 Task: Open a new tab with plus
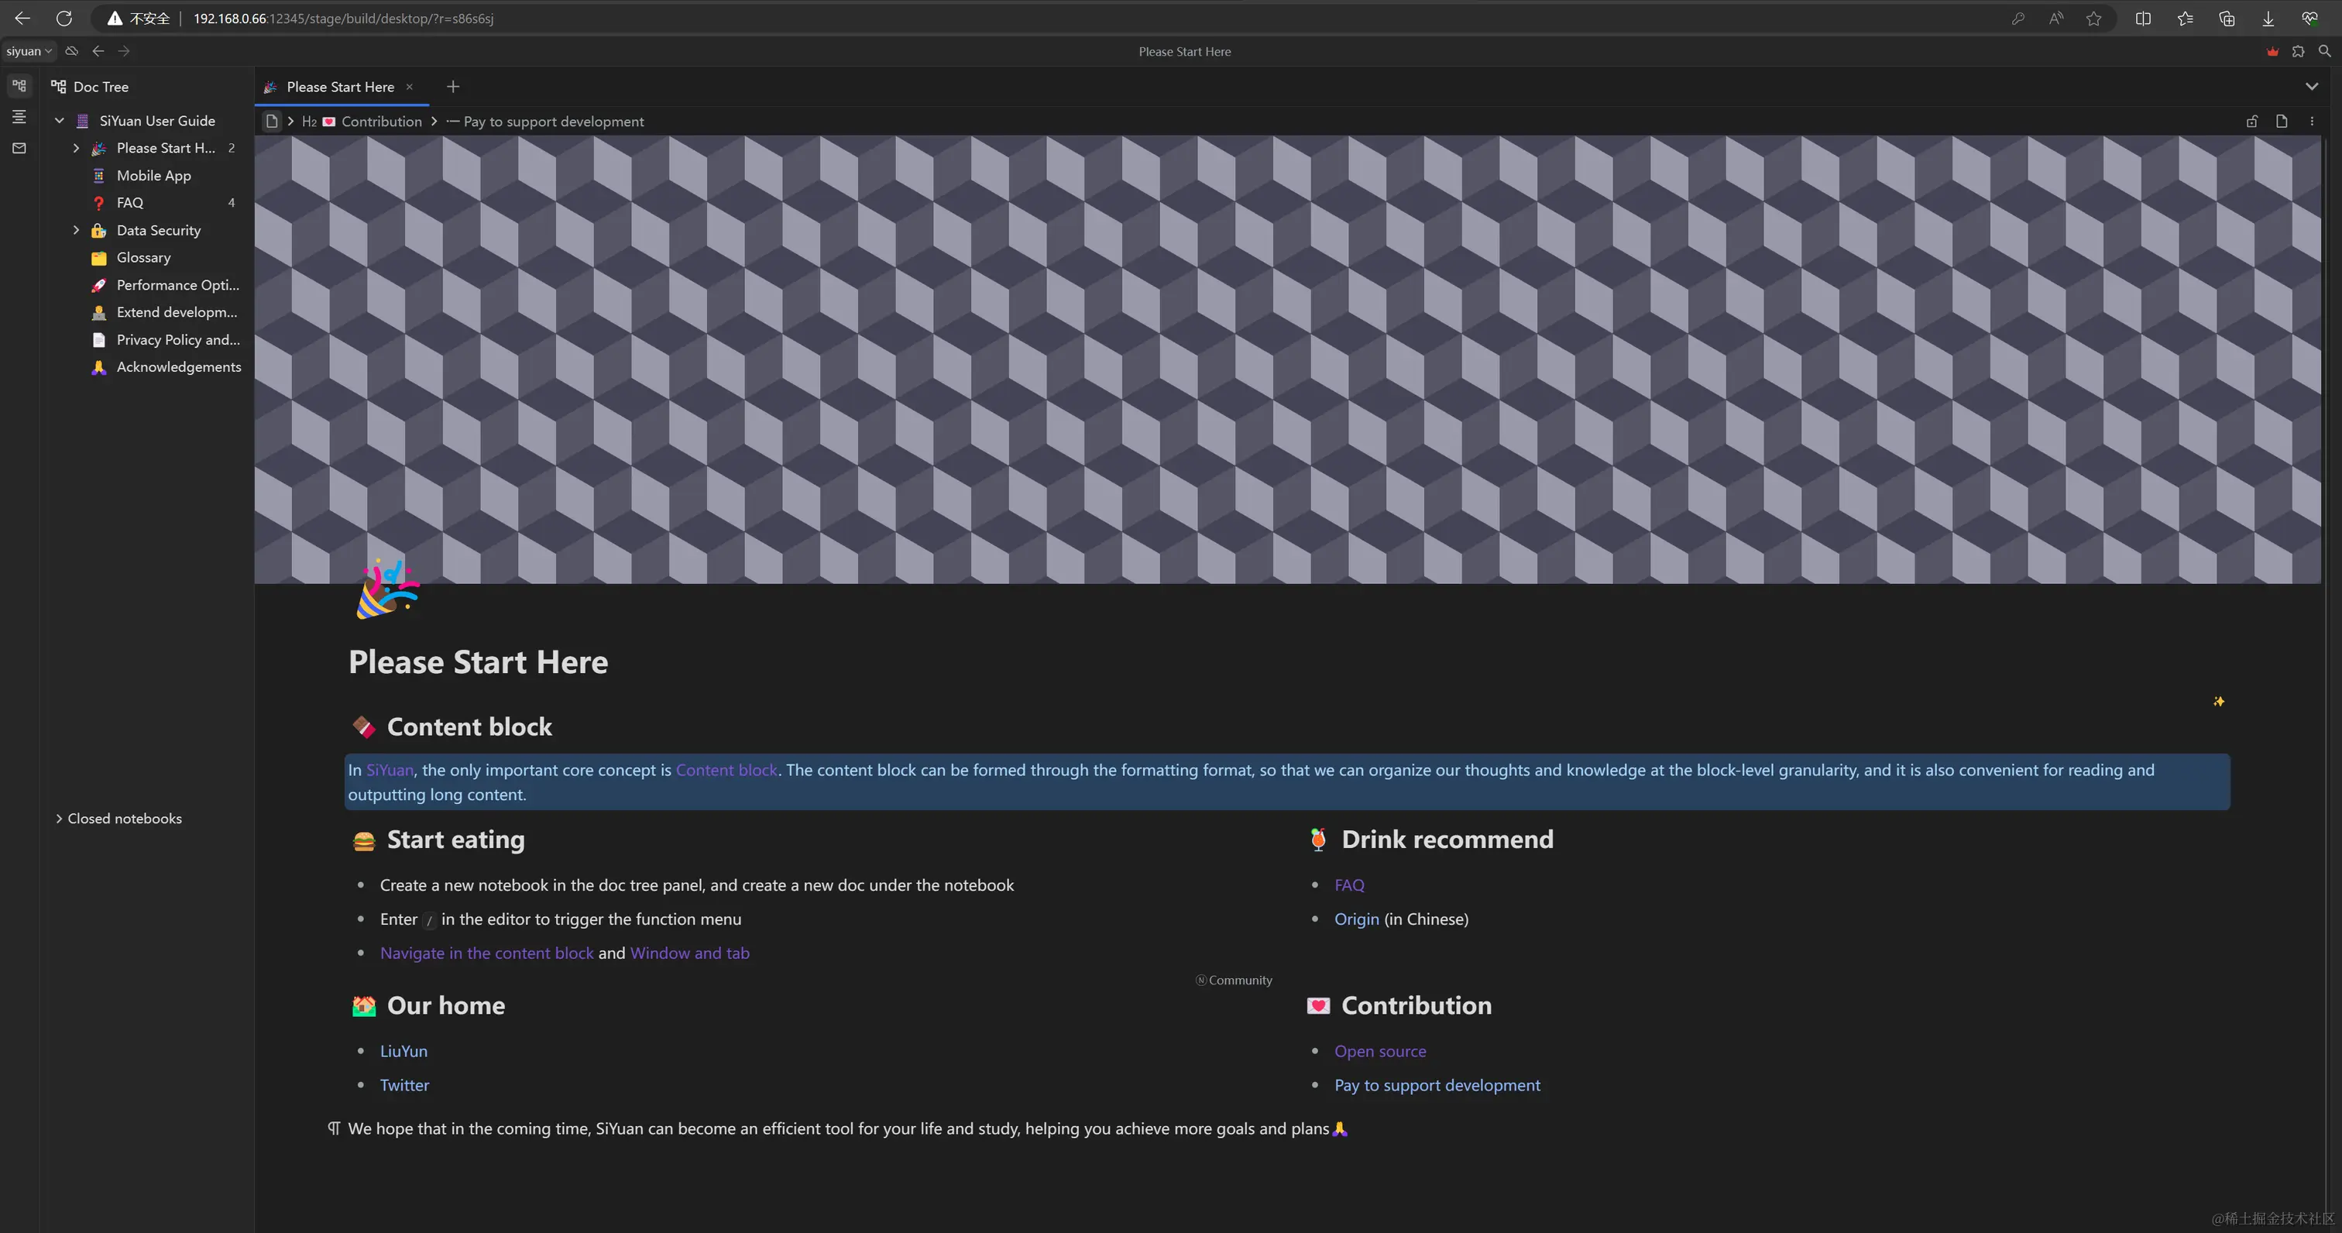click(453, 87)
